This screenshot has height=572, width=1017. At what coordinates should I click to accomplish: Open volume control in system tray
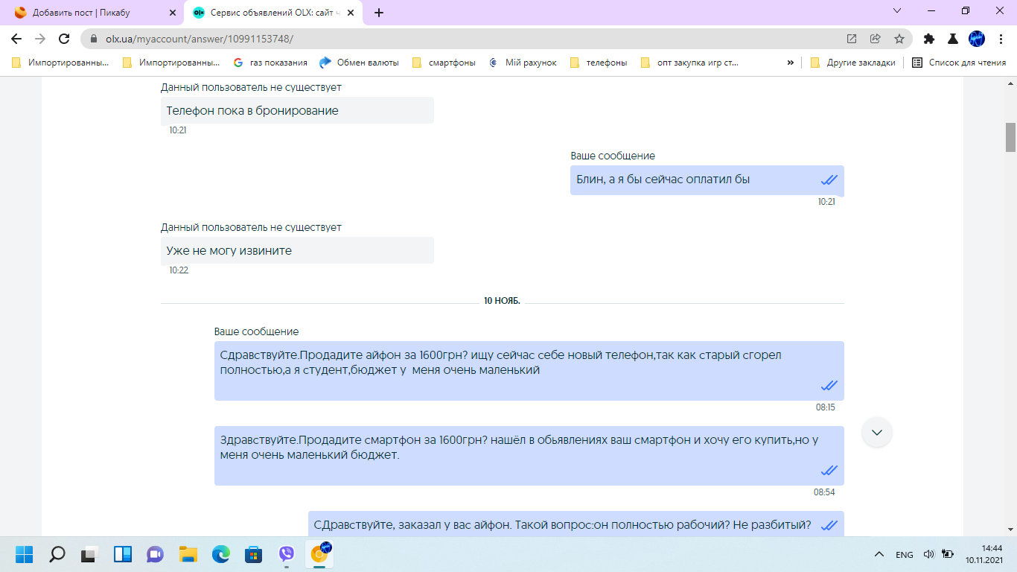[929, 554]
